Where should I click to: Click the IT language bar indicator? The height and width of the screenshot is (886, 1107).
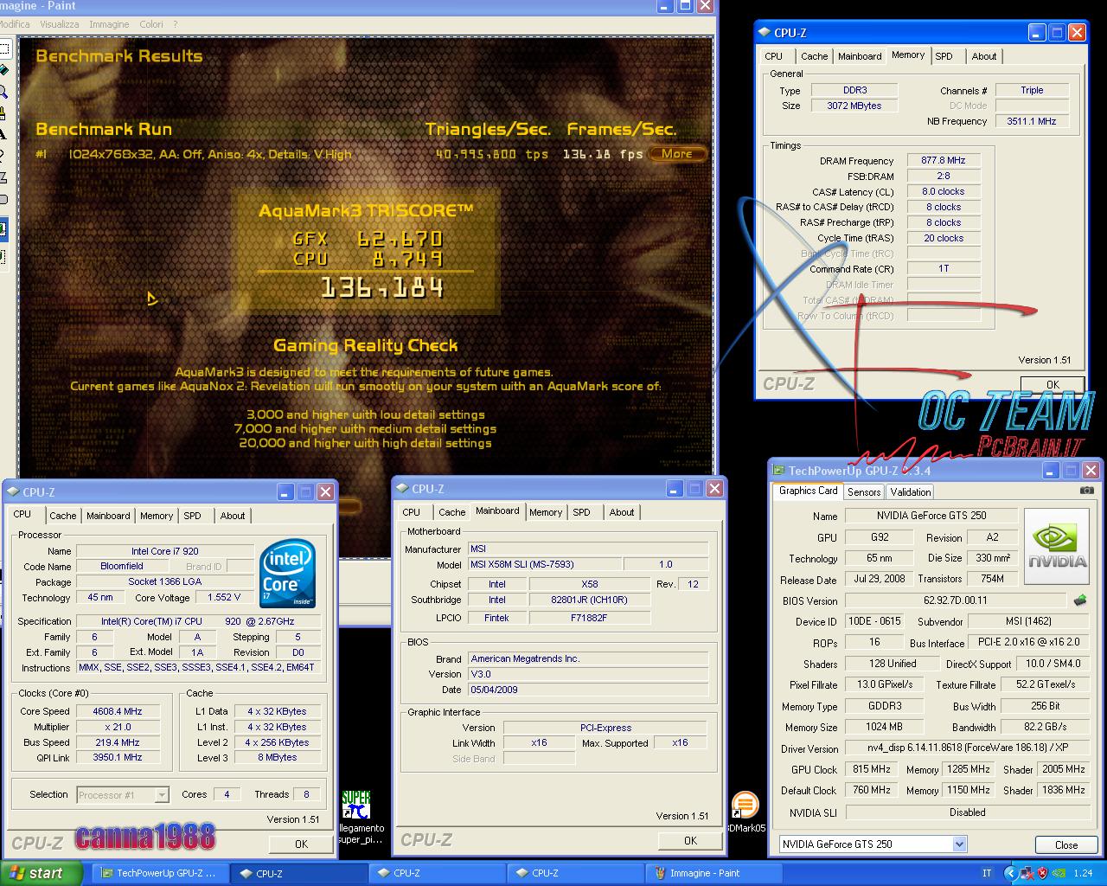[x=988, y=873]
